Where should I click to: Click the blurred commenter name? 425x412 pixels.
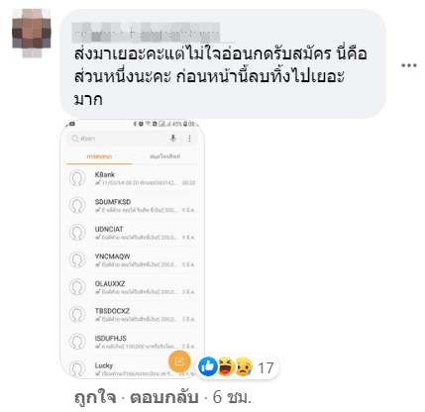tap(146, 33)
